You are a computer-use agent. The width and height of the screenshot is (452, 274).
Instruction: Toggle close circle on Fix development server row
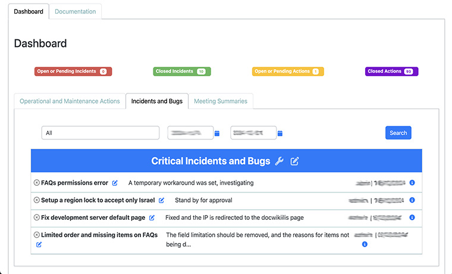coord(36,217)
